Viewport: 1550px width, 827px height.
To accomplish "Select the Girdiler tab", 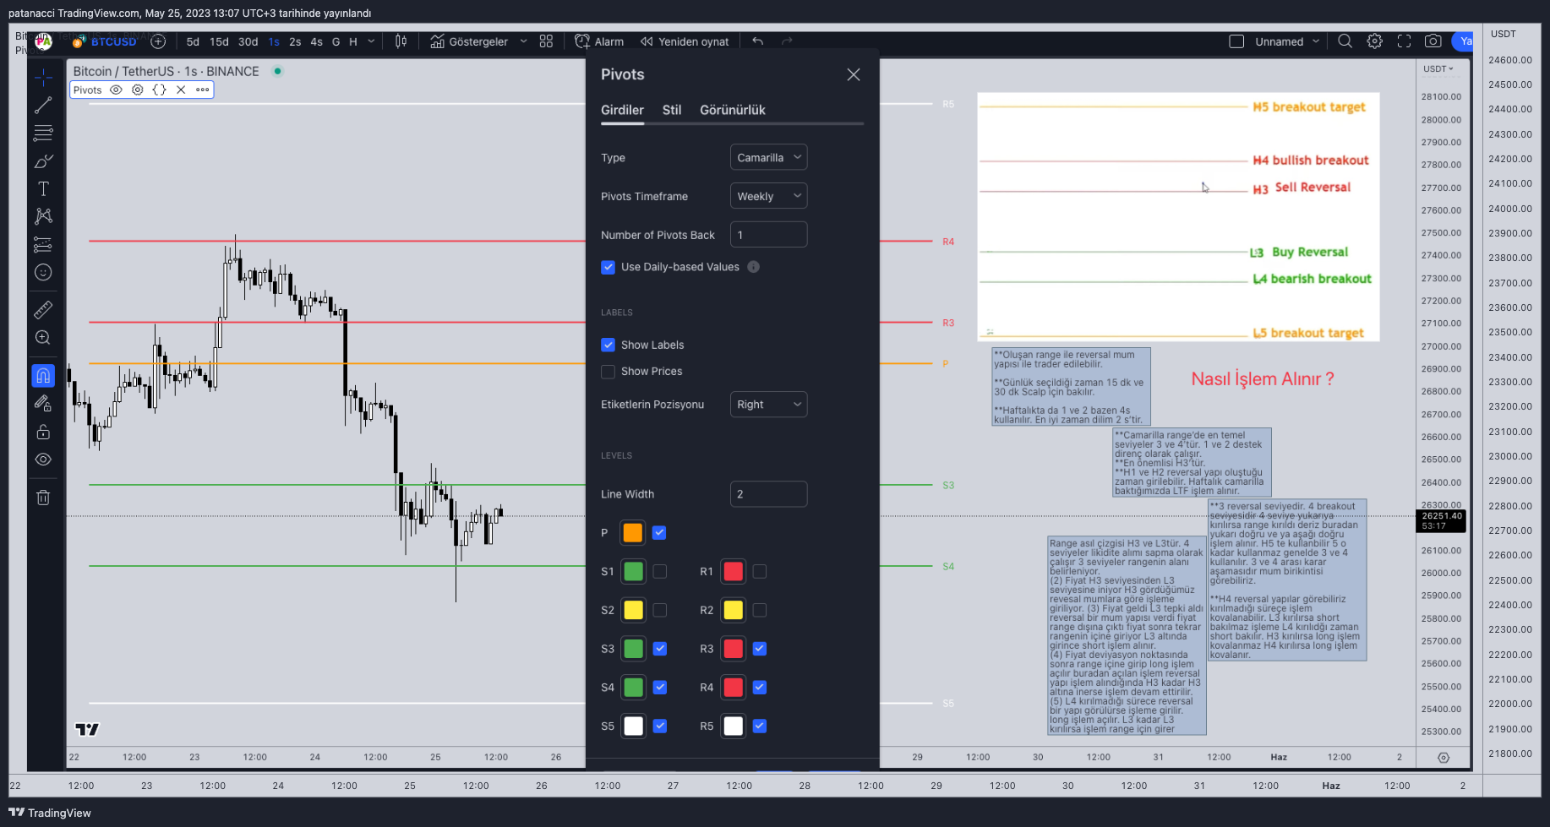I will click(x=622, y=110).
